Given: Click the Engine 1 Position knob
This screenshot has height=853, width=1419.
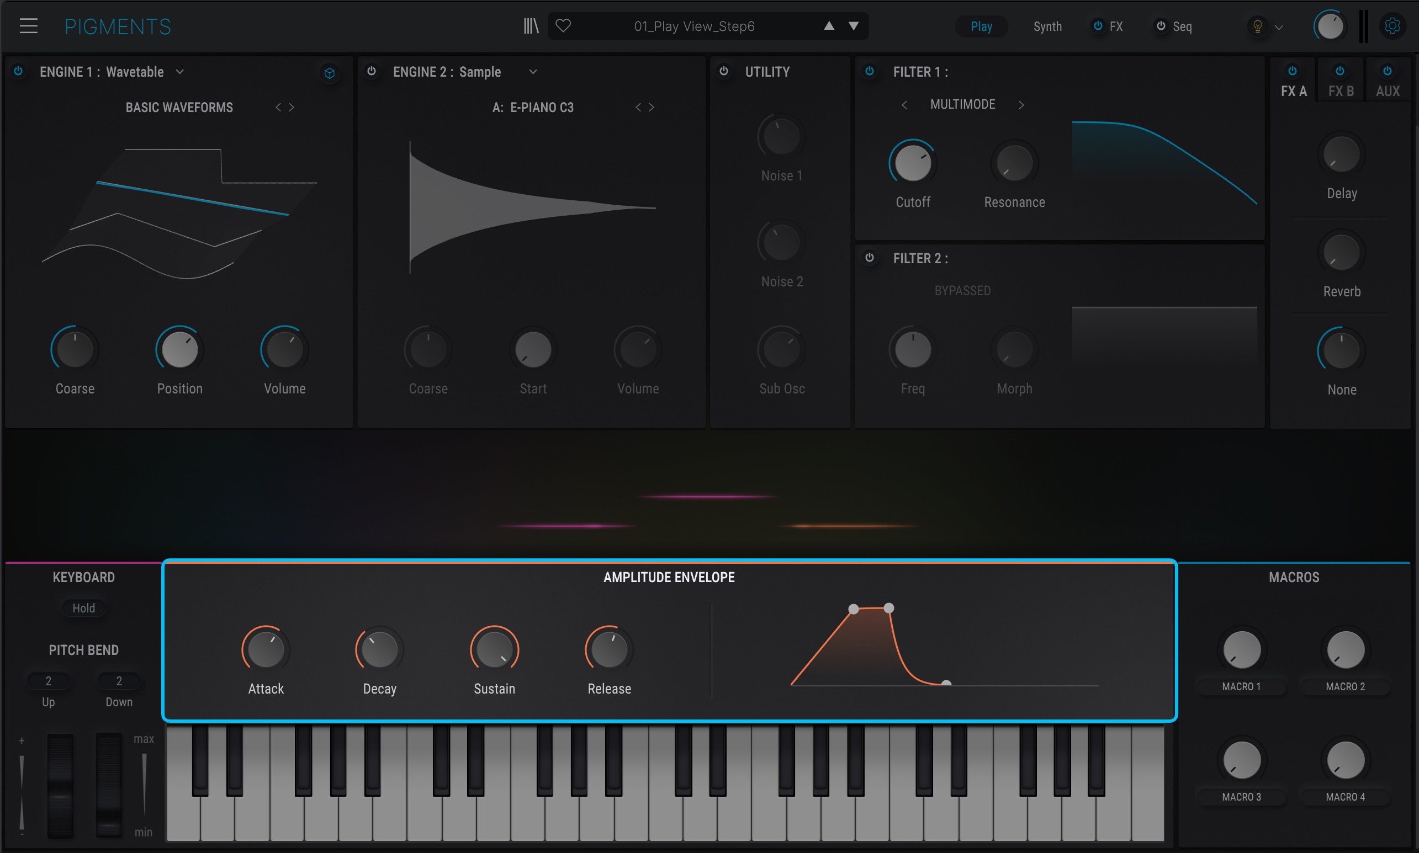Looking at the screenshot, I should (179, 349).
